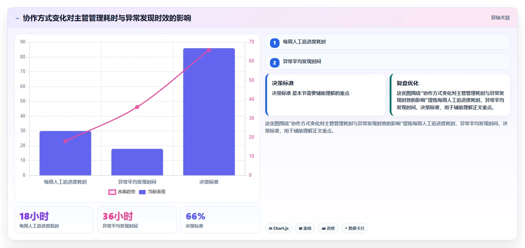Select the 每周人工追进度耗时 bar in chart
This screenshot has width=525, height=248.
pos(65,153)
